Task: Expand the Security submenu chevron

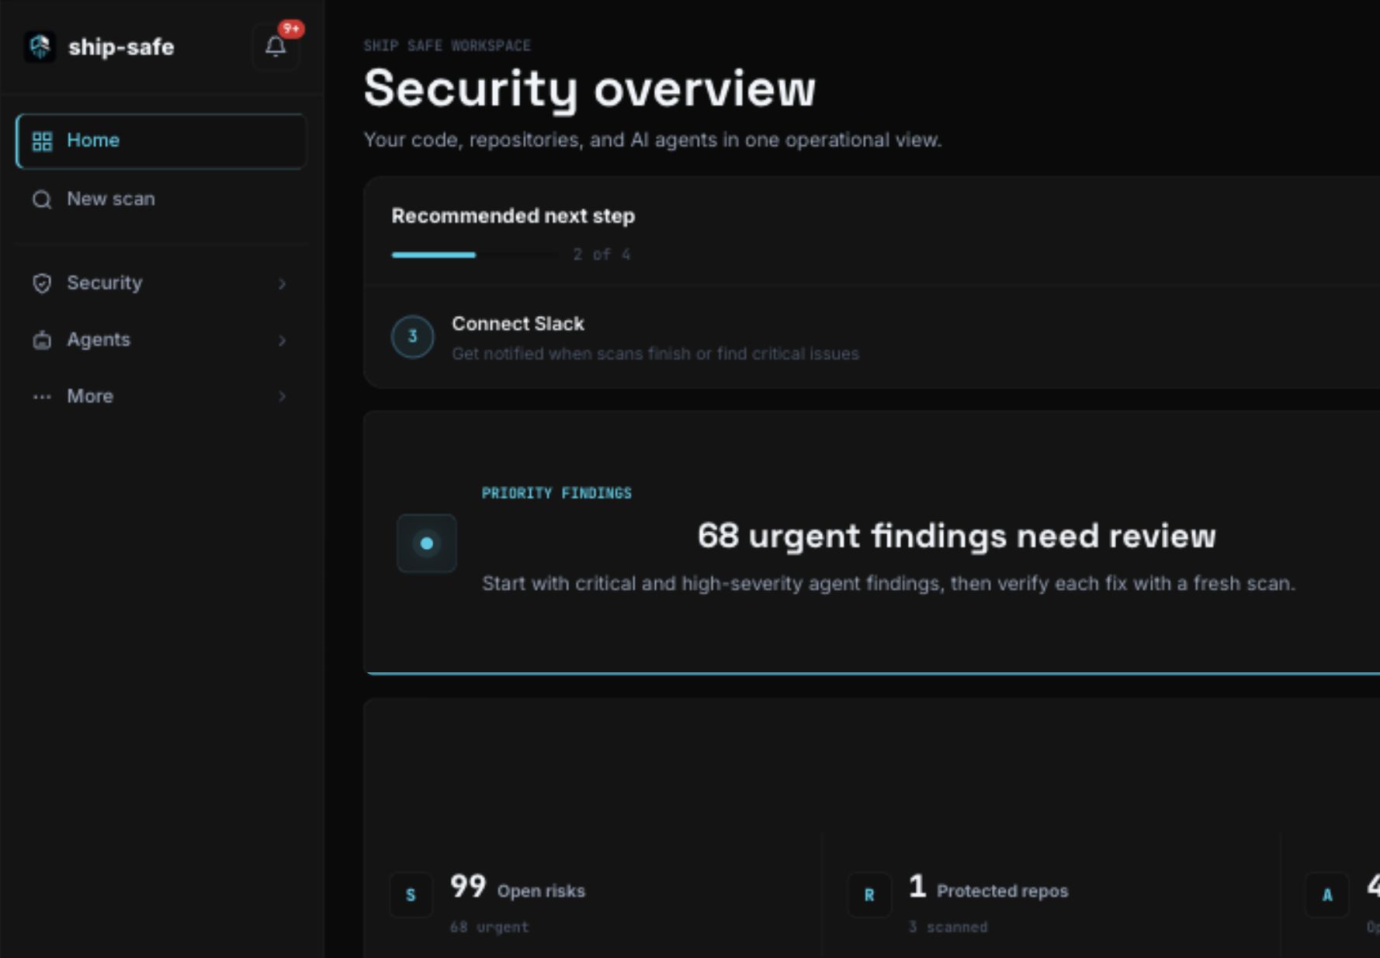Action: (x=283, y=284)
